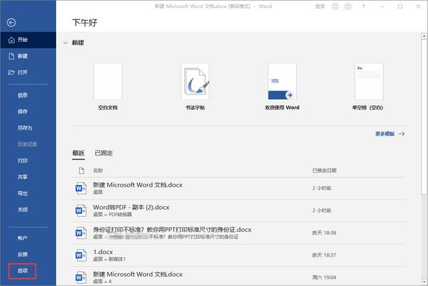Screen dimensions: 428x286
Task: Click the arrow icon next to 更多模板
Action: pos(401,134)
